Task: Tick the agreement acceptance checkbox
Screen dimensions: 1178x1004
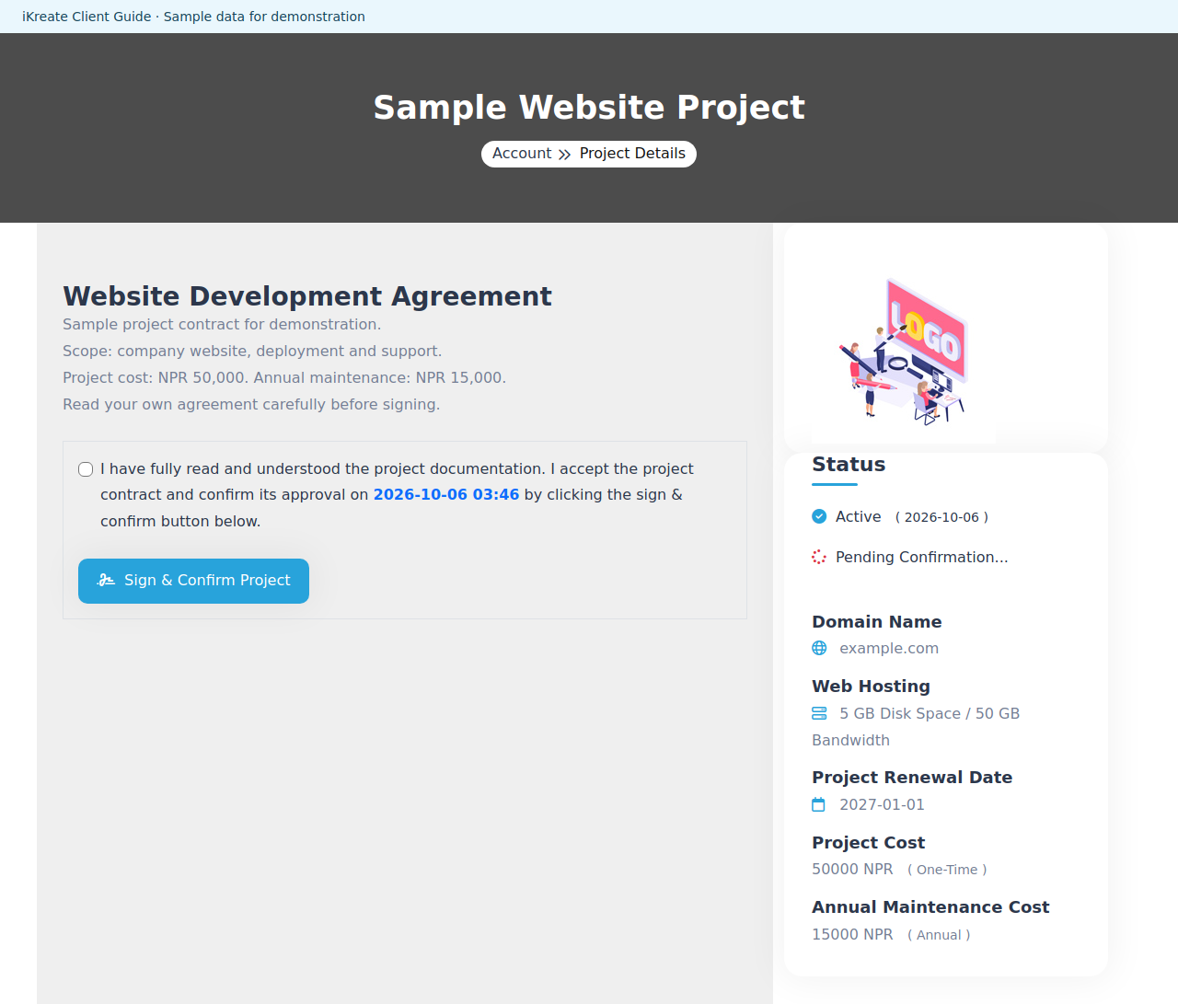Action: 86,469
